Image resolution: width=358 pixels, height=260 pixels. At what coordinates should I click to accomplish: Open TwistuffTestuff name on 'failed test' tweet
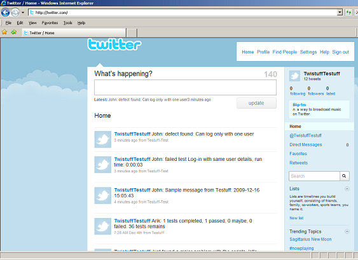[x=132, y=159]
